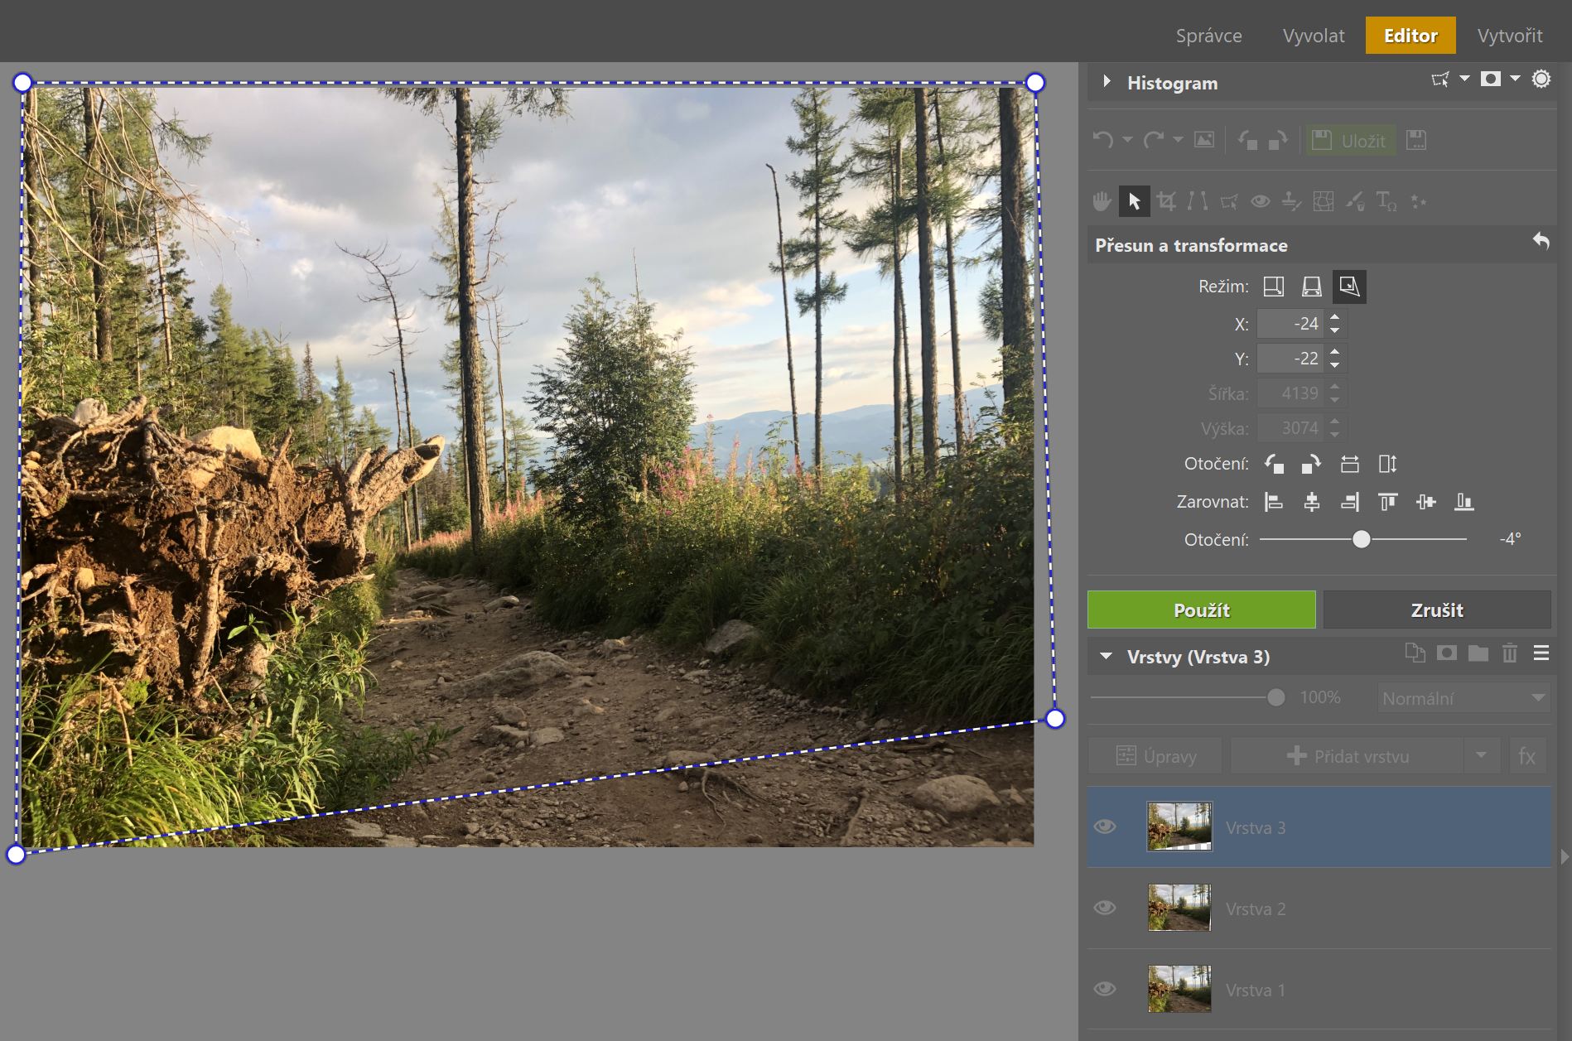The image size is (1572, 1041).
Task: Align layer to top edge
Action: [1388, 502]
